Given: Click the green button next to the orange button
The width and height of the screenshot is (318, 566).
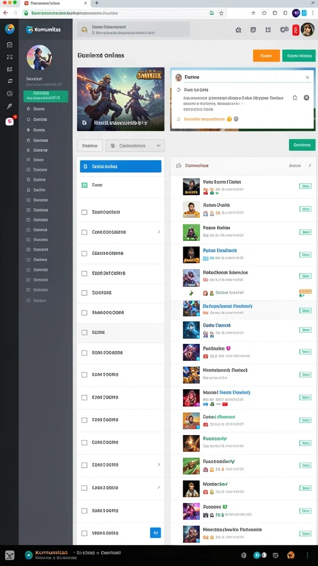Looking at the screenshot, I should pos(299,56).
